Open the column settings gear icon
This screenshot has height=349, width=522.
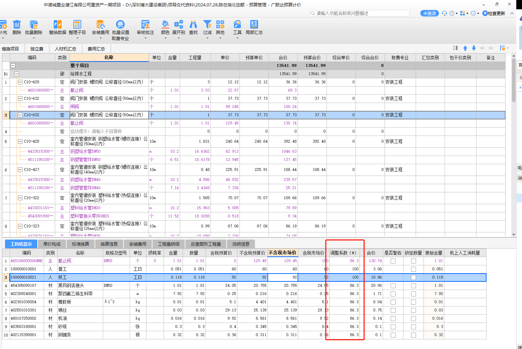[x=503, y=48]
